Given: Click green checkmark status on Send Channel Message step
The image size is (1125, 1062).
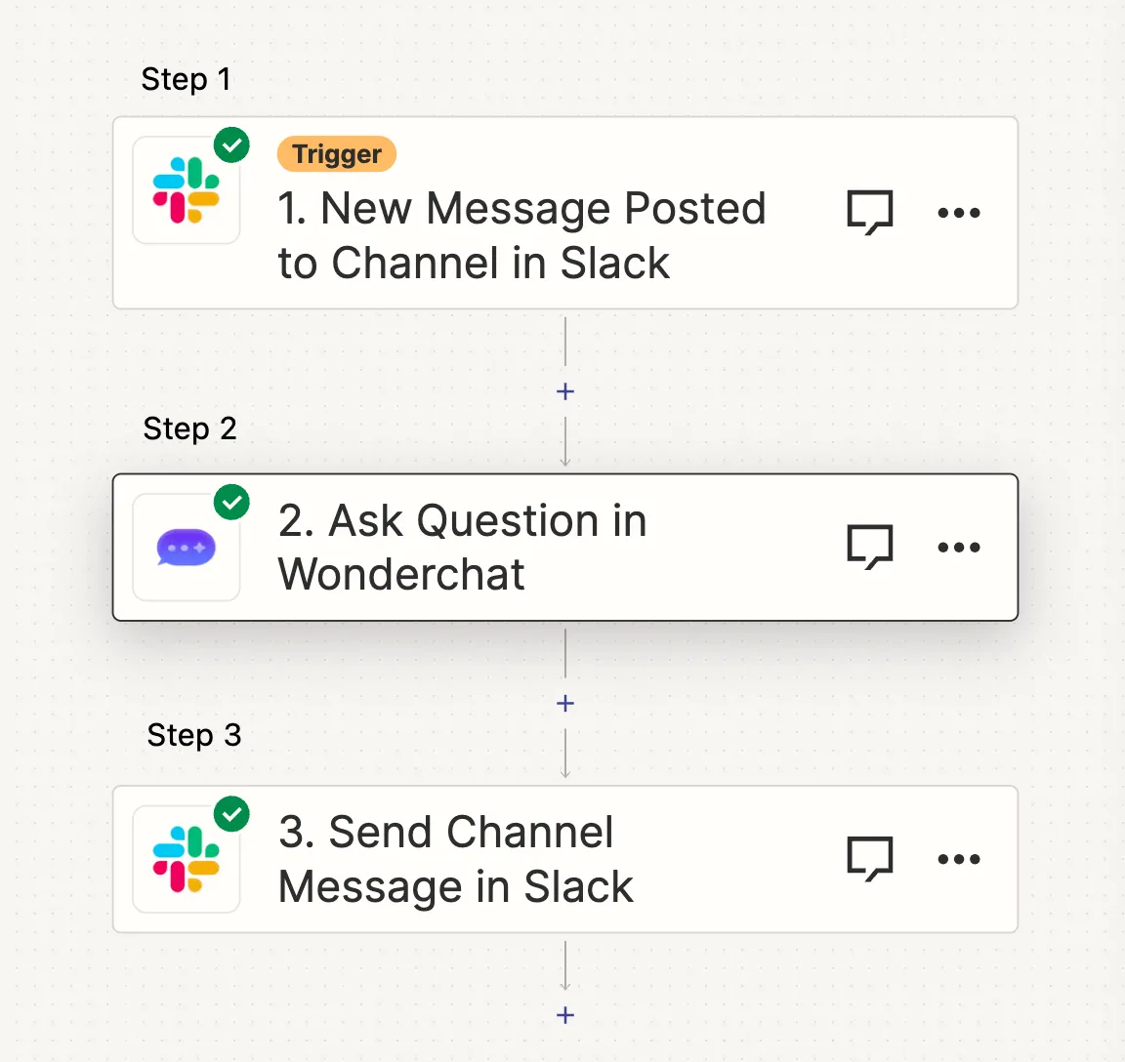Looking at the screenshot, I should [x=231, y=814].
